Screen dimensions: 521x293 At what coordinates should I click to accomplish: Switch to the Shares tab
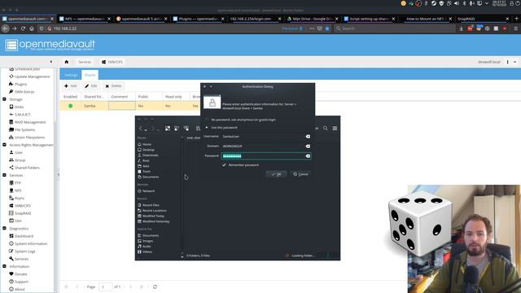(x=90, y=75)
